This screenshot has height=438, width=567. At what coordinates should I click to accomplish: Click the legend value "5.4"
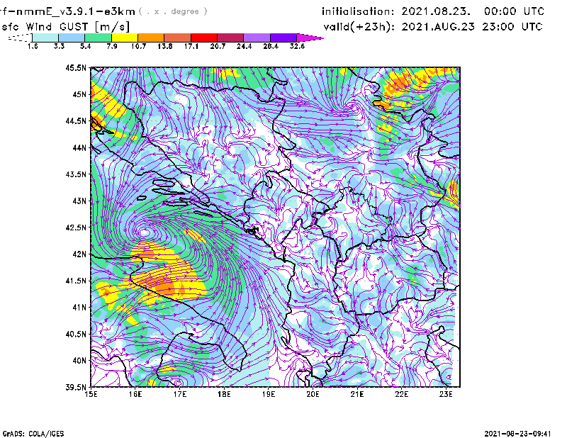coord(85,46)
